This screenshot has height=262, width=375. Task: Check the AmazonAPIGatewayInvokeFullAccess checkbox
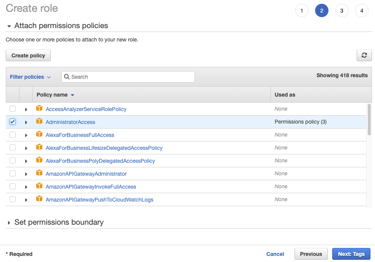pyautogui.click(x=13, y=186)
